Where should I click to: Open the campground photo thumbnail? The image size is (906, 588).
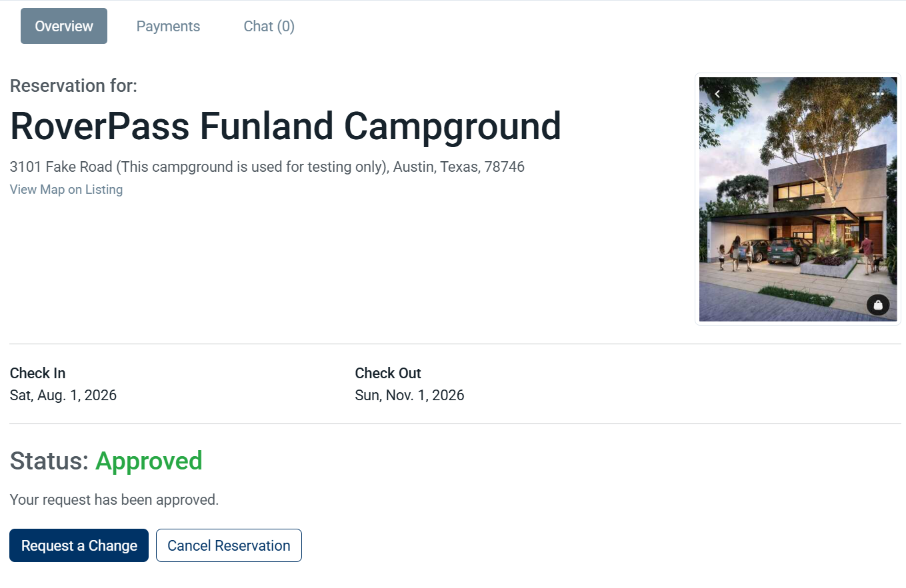pos(798,199)
